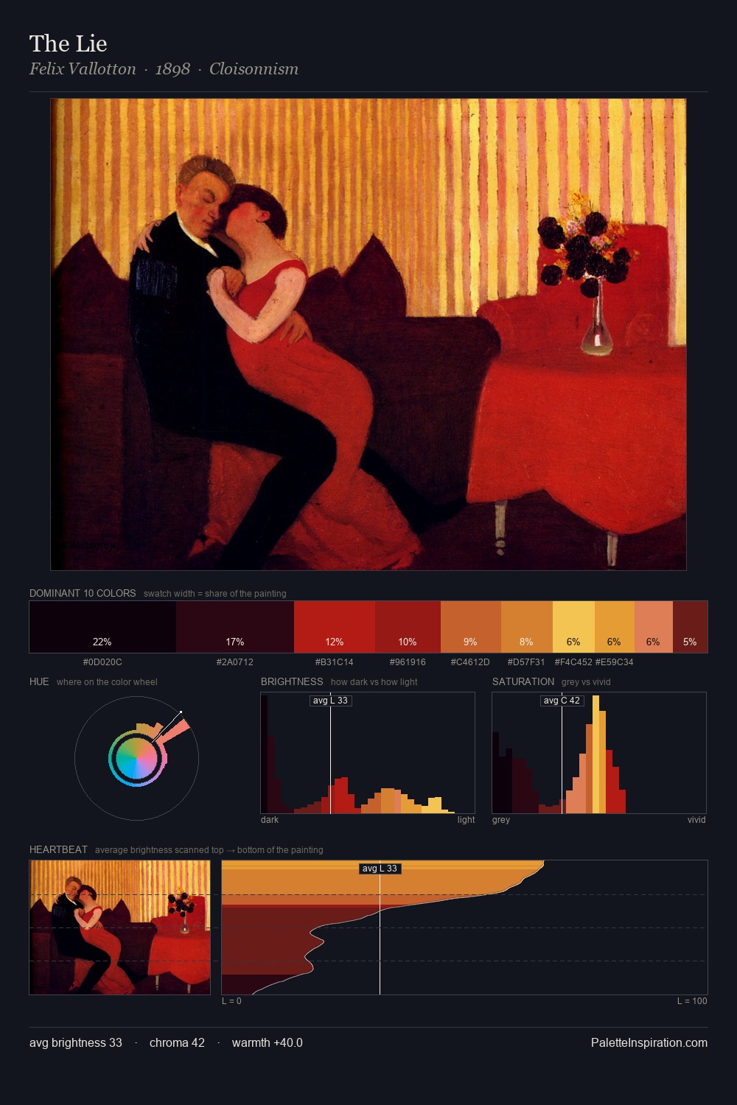737x1105 pixels.
Task: Click "where on the color wheel" caption
Action: (x=107, y=682)
